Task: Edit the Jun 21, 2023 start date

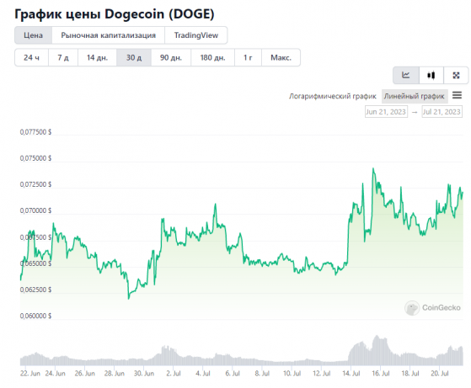Action: 386,112
